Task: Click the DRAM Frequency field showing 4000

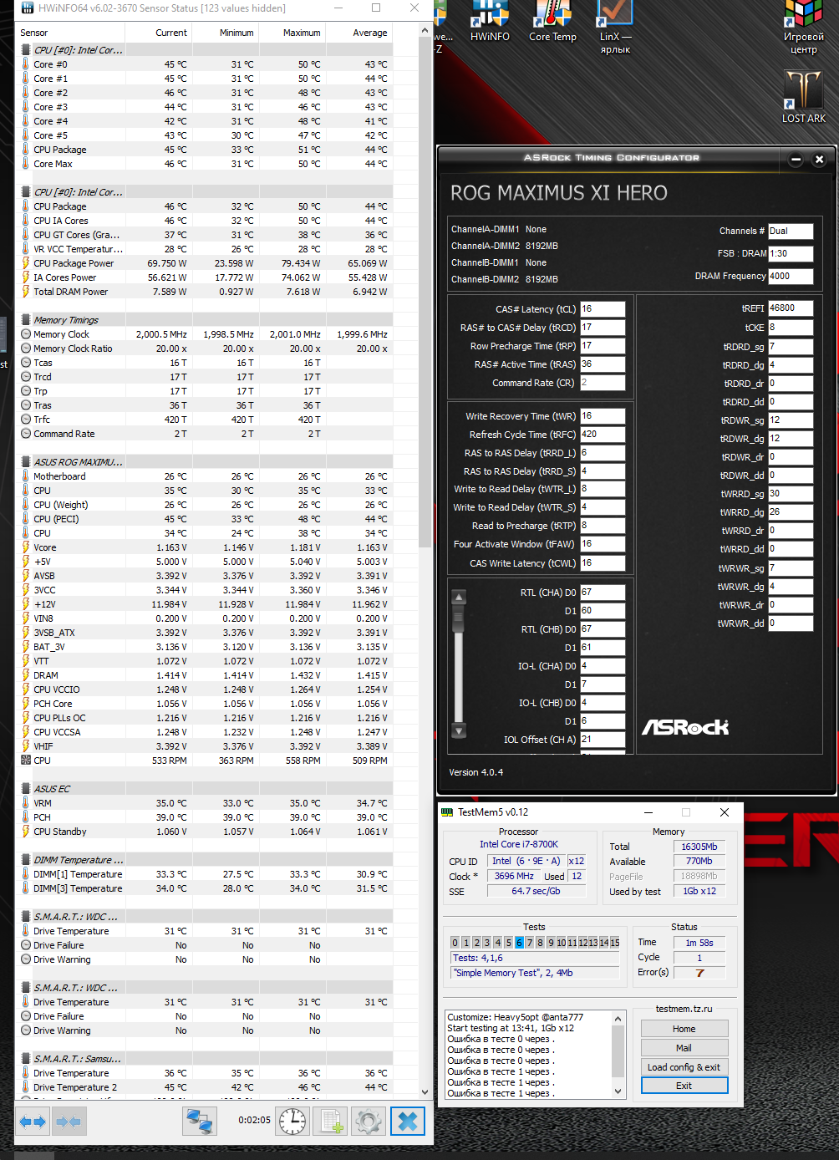Action: click(x=791, y=276)
